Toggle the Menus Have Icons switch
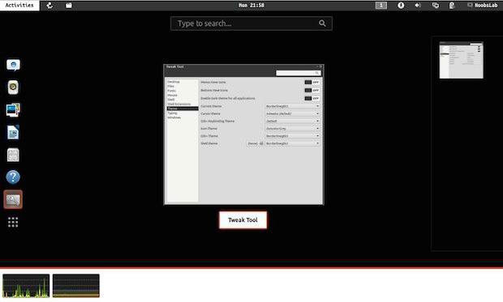The width and height of the screenshot is (503, 302). pyautogui.click(x=312, y=83)
